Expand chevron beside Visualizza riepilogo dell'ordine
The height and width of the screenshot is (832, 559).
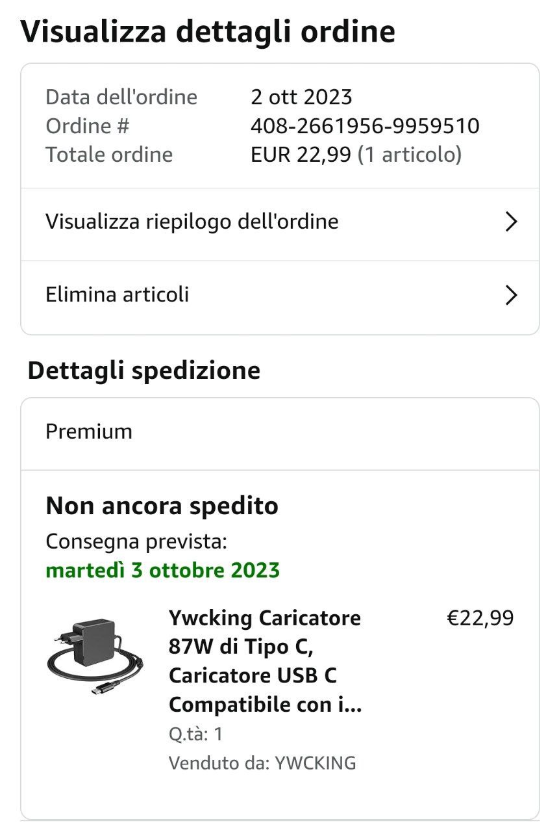[x=512, y=222]
